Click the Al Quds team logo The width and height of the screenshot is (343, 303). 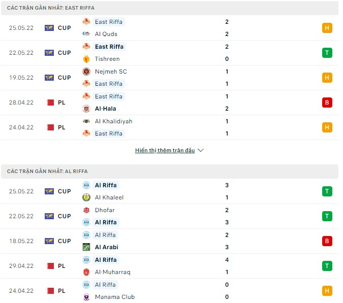(86, 34)
